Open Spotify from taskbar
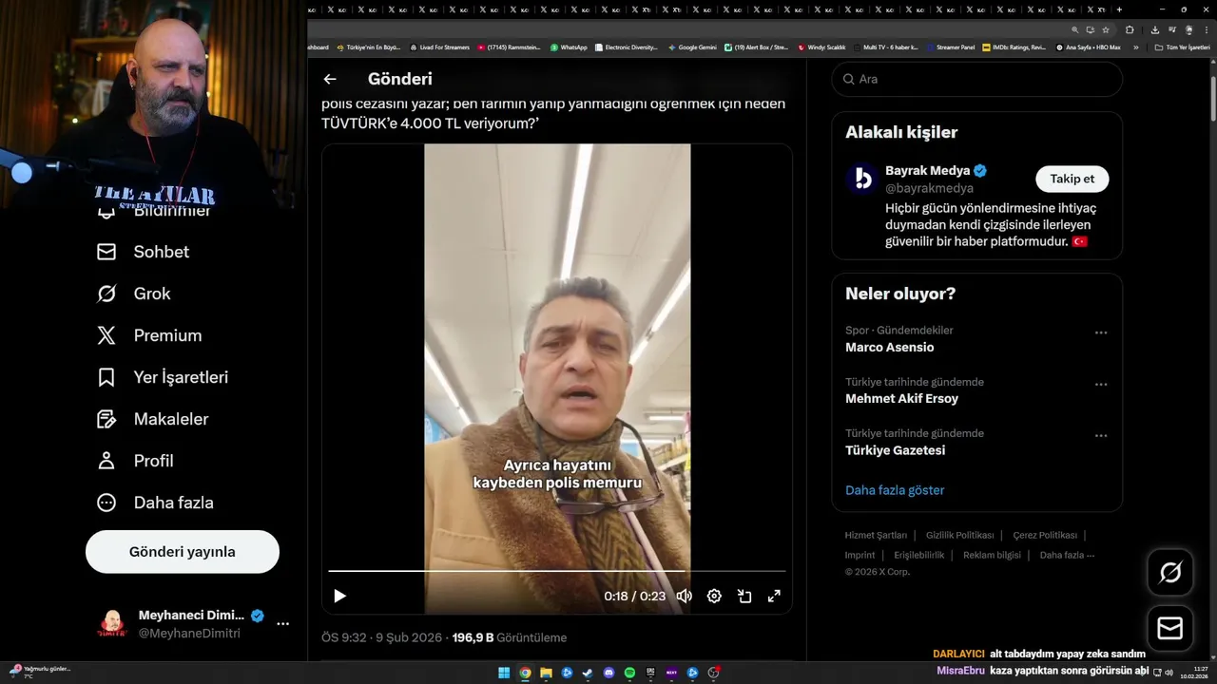Image resolution: width=1217 pixels, height=684 pixels. tap(629, 673)
